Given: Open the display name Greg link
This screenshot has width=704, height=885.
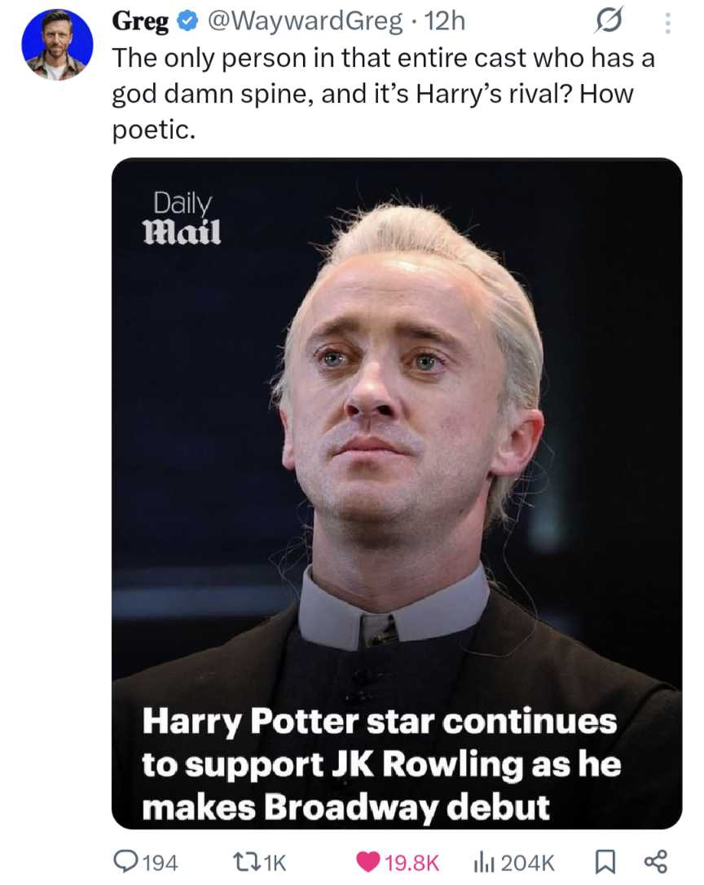Looking at the screenshot, I should (140, 22).
